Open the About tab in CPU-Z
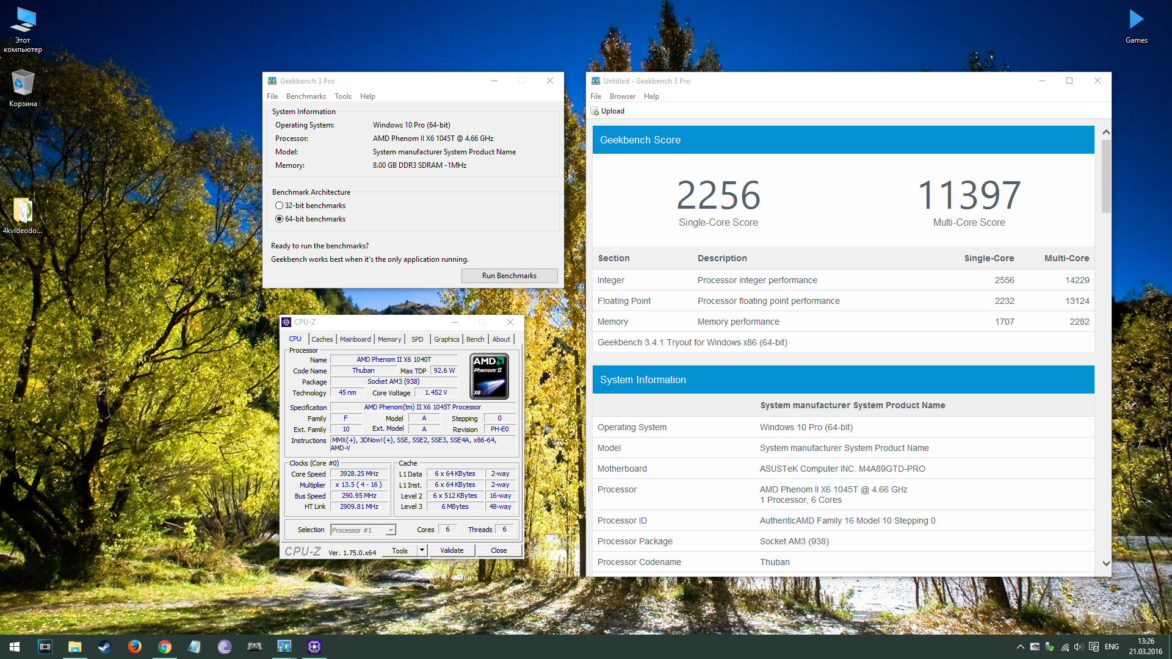This screenshot has height=659, width=1172. coord(501,339)
